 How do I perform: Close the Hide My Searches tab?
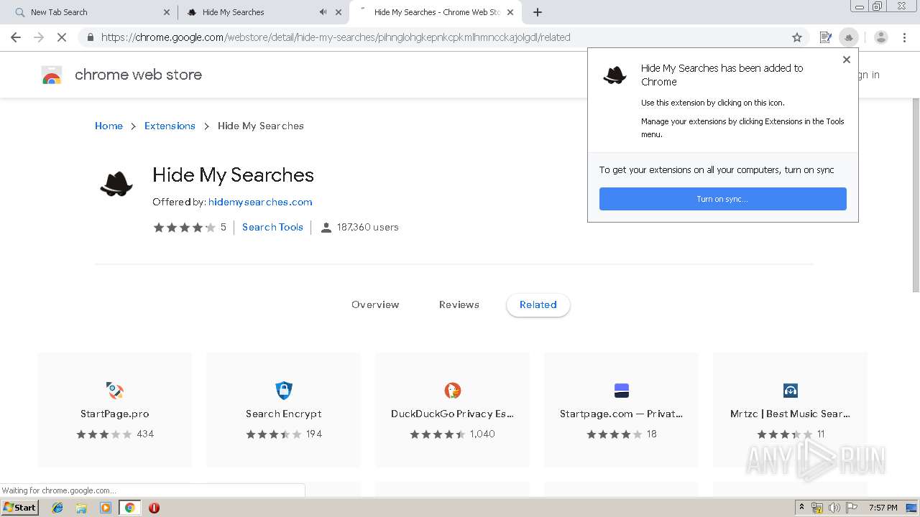339,12
